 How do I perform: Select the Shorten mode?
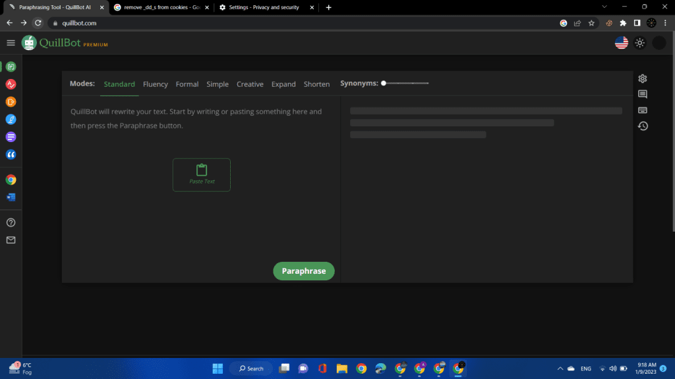pyautogui.click(x=316, y=84)
